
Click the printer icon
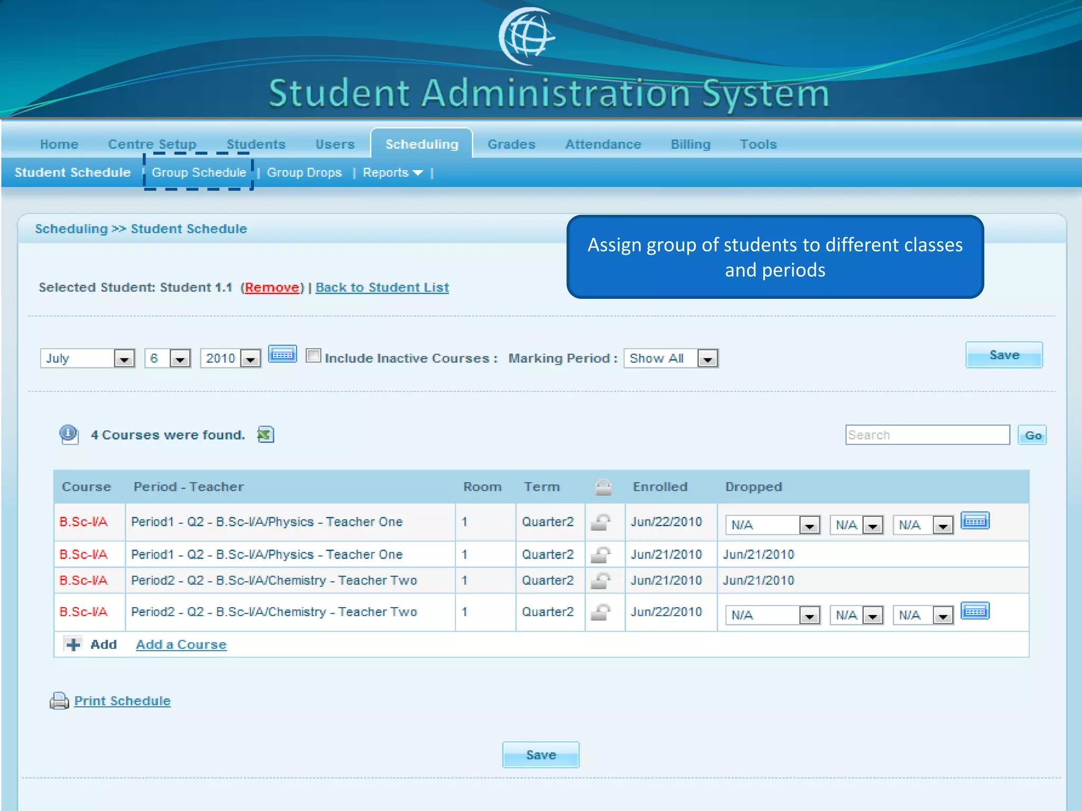(x=59, y=701)
